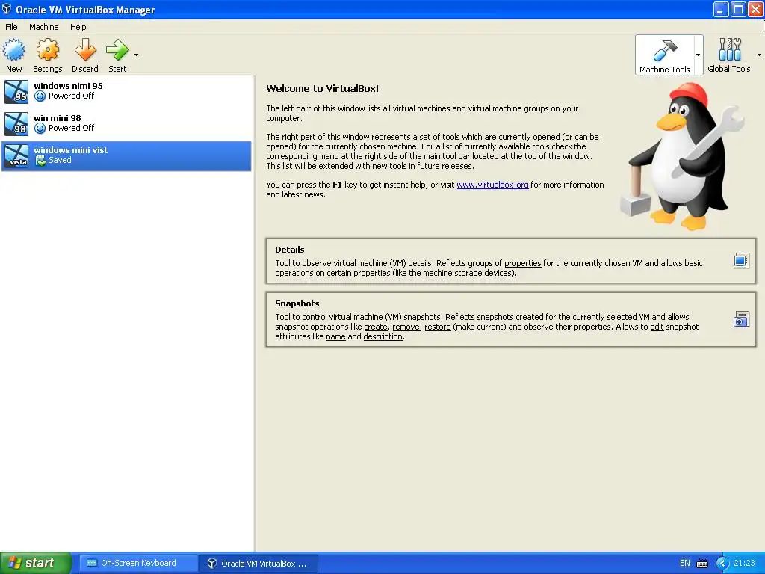Click the Windows 95 OS icon
Image resolution: width=765 pixels, height=574 pixels.
tap(16, 92)
